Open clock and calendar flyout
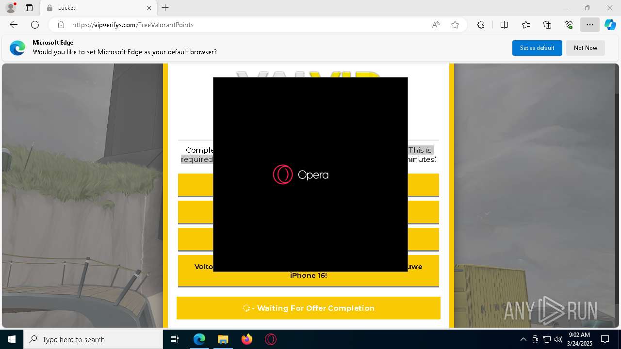This screenshot has width=621, height=349. click(579, 339)
